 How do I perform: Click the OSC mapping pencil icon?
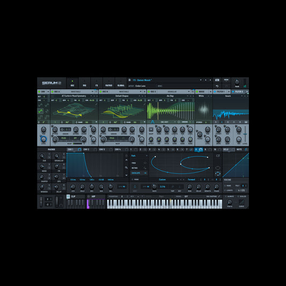[x=219, y=196]
